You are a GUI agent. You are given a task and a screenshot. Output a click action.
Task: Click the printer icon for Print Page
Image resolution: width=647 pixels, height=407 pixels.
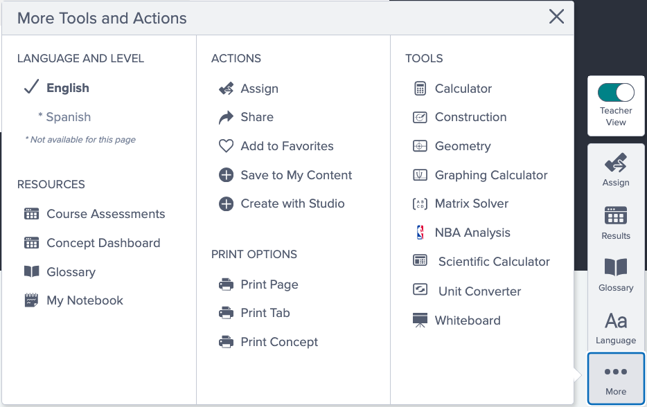click(226, 284)
